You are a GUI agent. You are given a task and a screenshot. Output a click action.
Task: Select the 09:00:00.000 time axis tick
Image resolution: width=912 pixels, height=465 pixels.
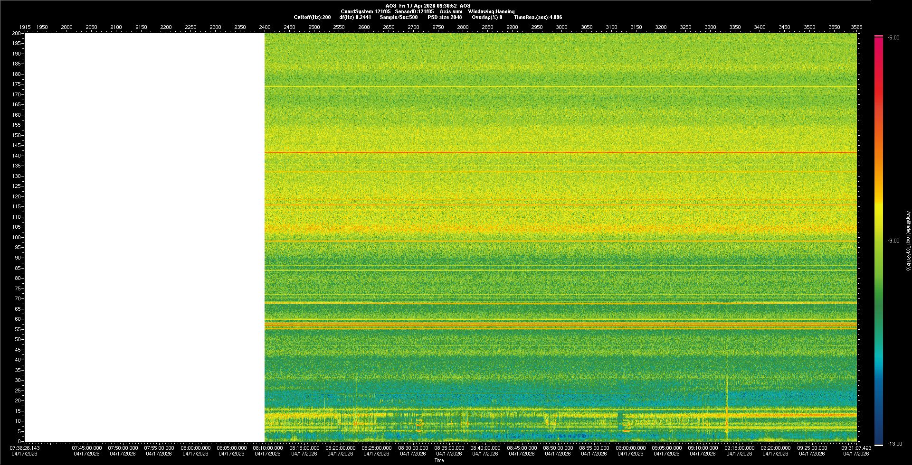pos(631,447)
